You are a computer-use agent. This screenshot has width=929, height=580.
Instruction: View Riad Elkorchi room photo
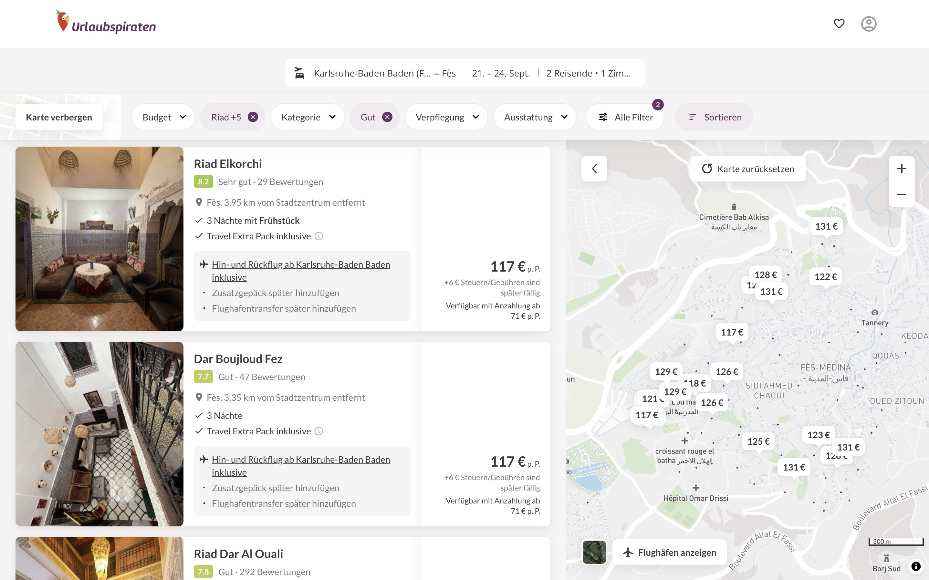[x=99, y=239]
